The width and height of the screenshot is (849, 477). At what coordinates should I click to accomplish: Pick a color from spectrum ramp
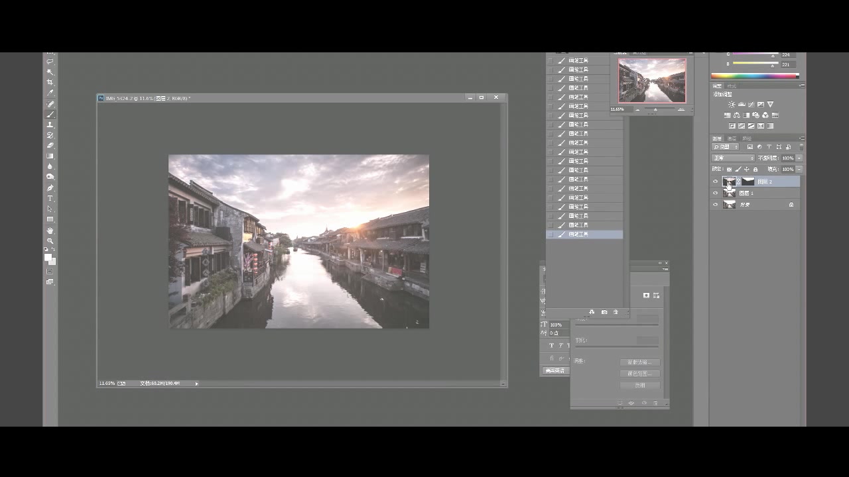pyautogui.click(x=755, y=76)
